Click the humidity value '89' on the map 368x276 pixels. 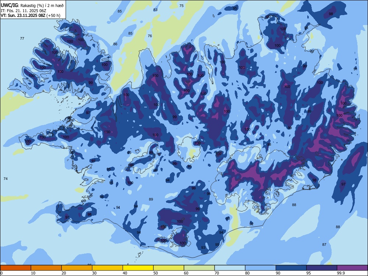coord(151,199)
